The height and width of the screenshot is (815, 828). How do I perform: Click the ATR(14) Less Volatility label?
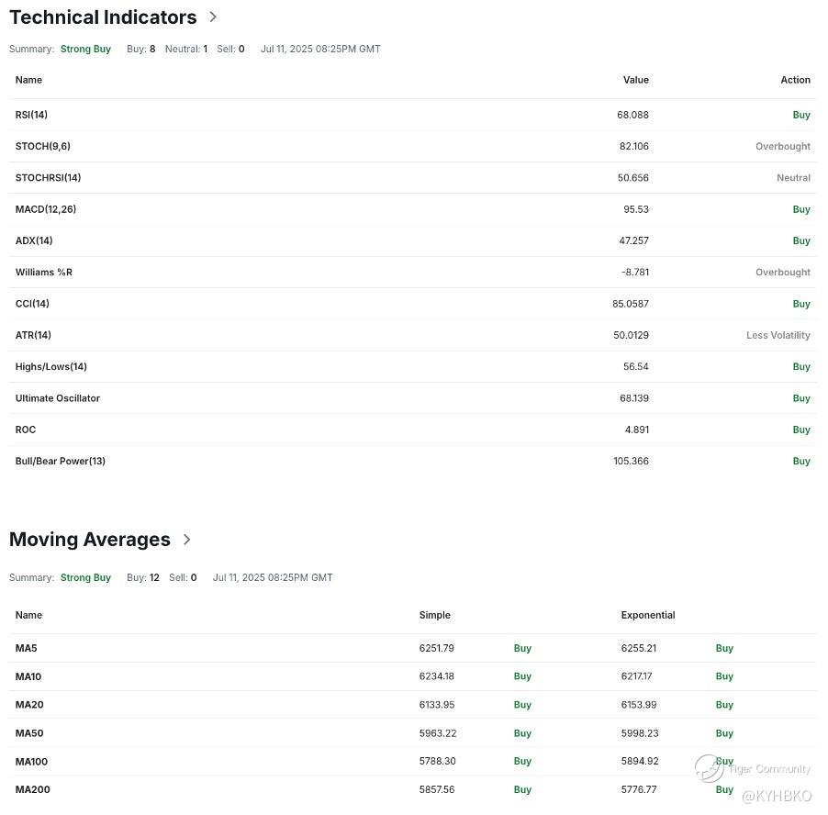point(778,335)
